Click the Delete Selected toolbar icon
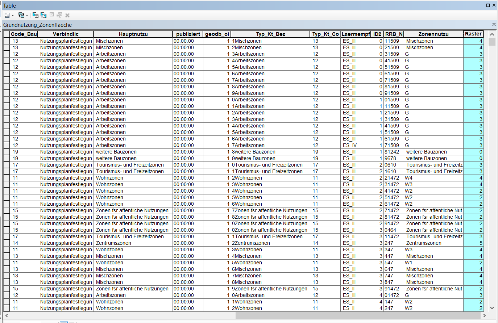The height and width of the screenshot is (323, 498). (x=67, y=15)
